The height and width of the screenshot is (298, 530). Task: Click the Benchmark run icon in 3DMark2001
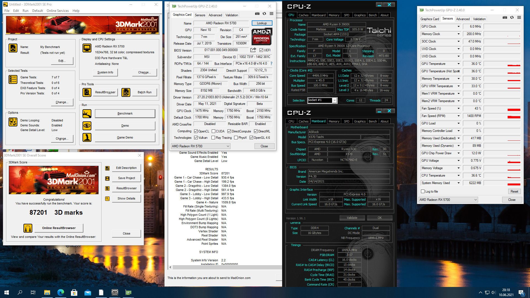pos(87,114)
